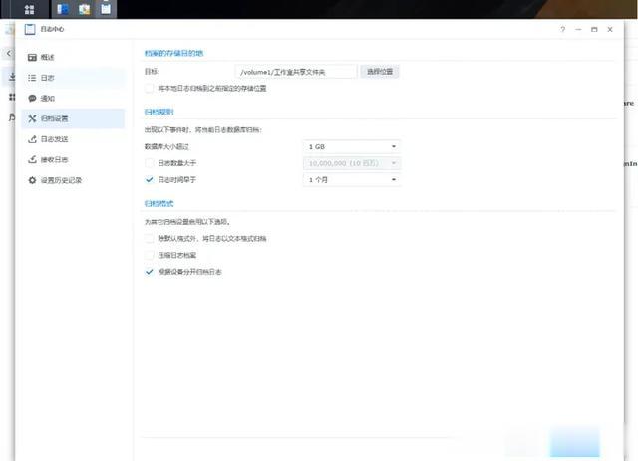
Task: Click the help question mark icon
Action: (562, 29)
